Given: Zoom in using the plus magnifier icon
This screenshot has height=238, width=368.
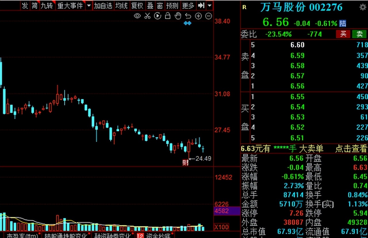Looking at the screenshot, I should click(x=198, y=16).
